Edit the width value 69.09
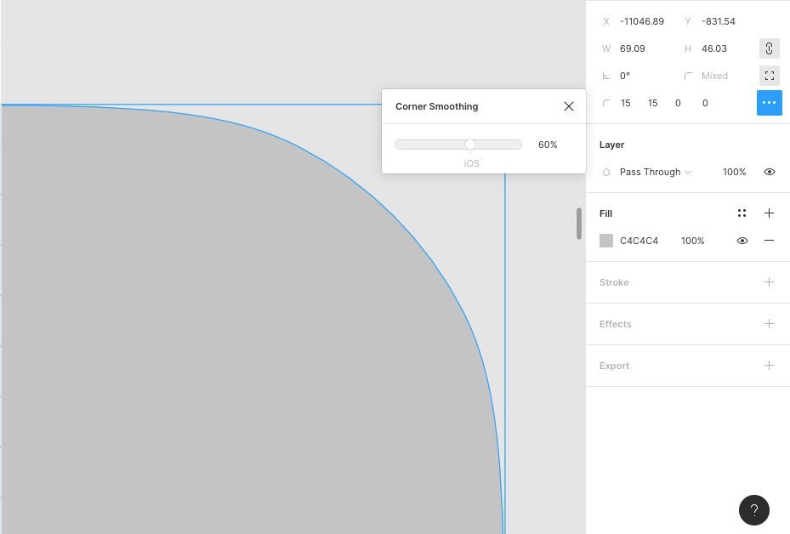790x534 pixels. (x=633, y=48)
